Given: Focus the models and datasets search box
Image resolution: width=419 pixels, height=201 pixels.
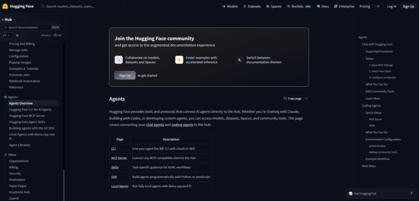Looking at the screenshot, I should tap(82, 7).
